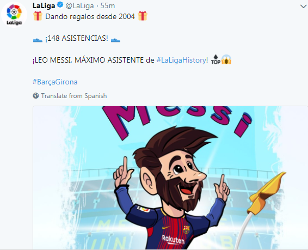Open the 55m tweet timestamp
This screenshot has height=250, width=308.
pos(108,5)
